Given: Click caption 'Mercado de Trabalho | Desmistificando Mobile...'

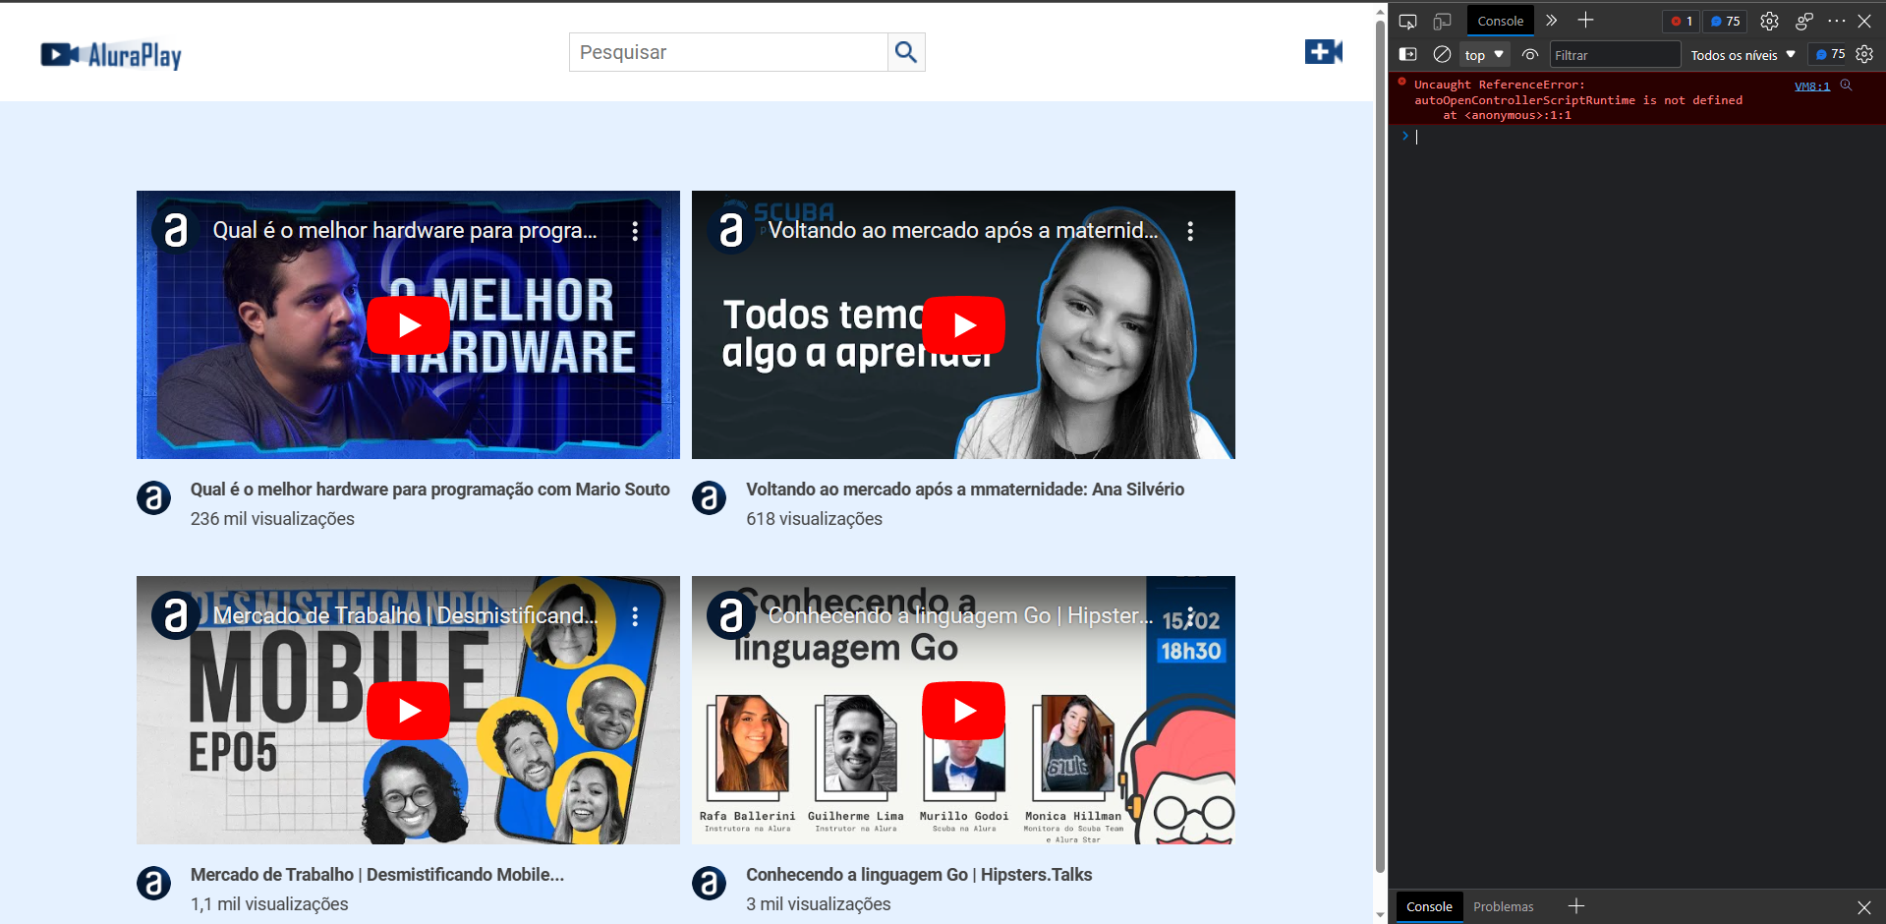Looking at the screenshot, I should coord(376,875).
